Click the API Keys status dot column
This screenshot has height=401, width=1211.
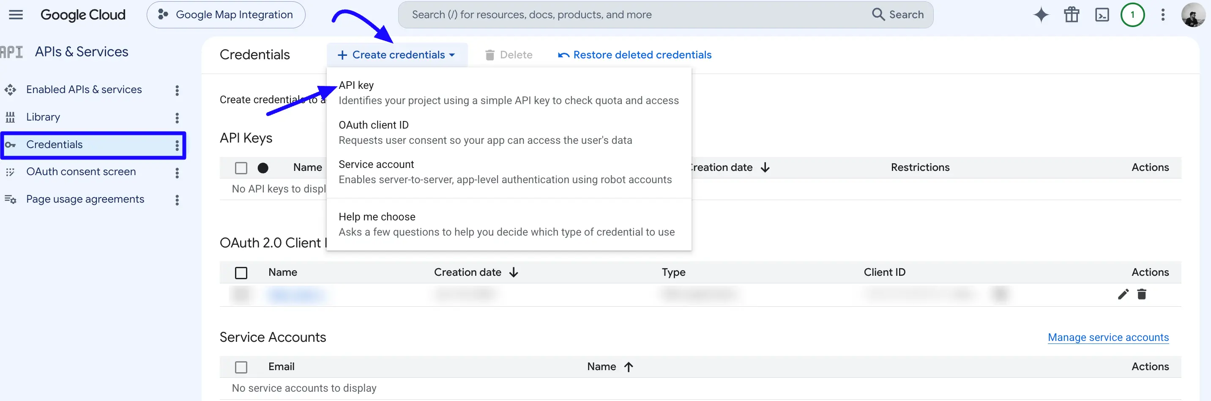pyautogui.click(x=263, y=168)
